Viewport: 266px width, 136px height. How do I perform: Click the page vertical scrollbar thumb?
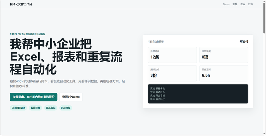264,18
